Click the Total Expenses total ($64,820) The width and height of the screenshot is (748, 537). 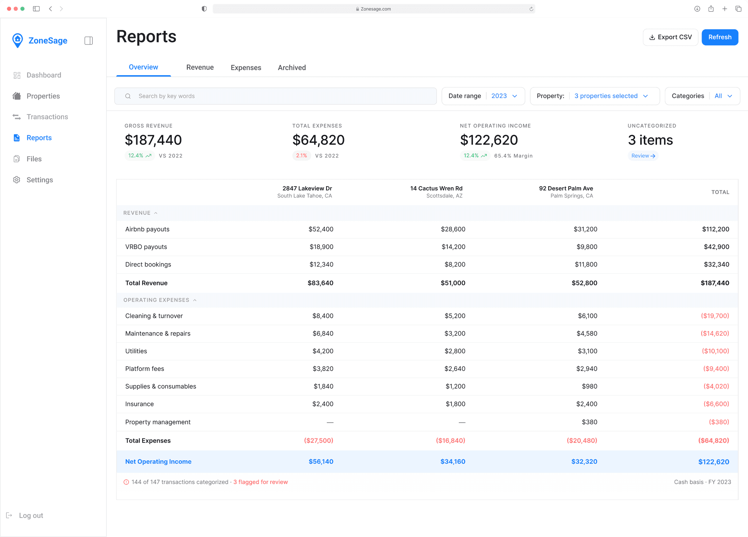pos(714,441)
